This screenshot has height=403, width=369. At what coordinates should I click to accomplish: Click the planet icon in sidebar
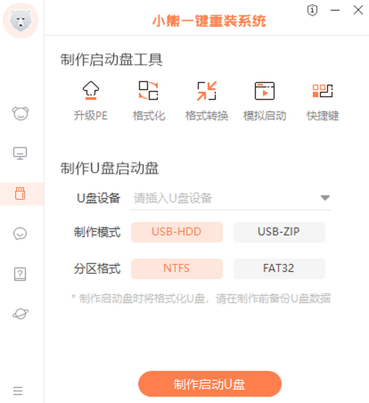click(20, 314)
